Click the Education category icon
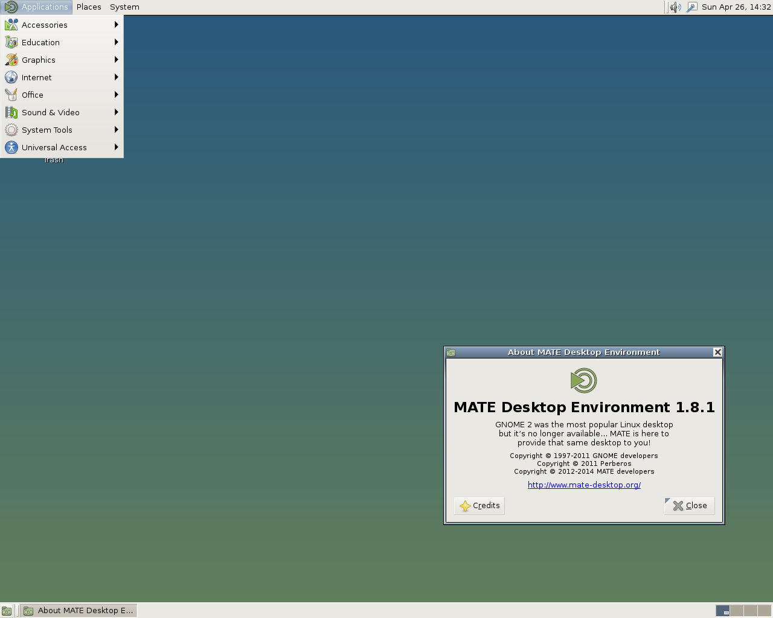The width and height of the screenshot is (773, 618). (11, 42)
